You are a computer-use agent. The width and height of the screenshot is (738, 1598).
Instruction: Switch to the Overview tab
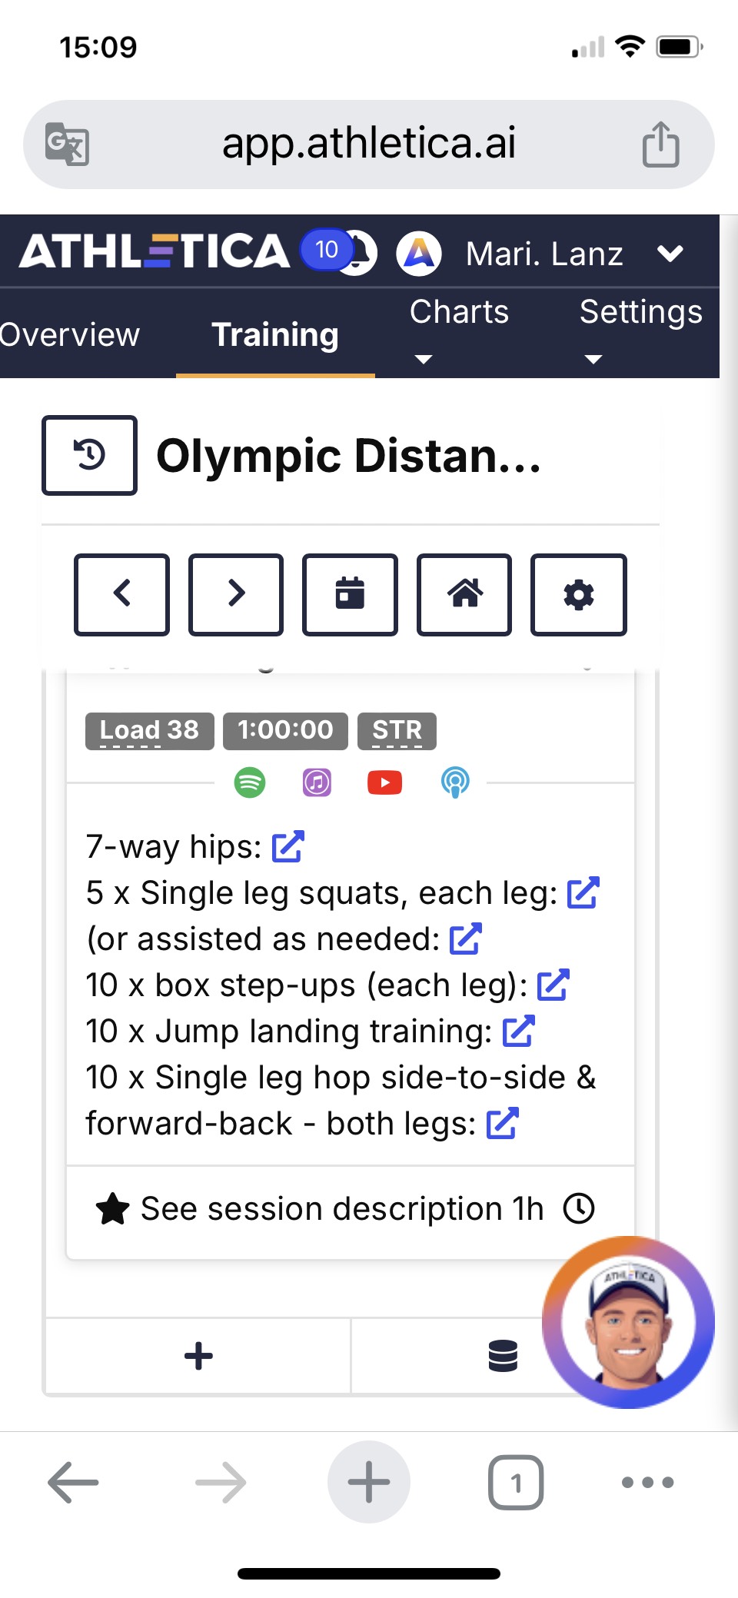pos(70,334)
